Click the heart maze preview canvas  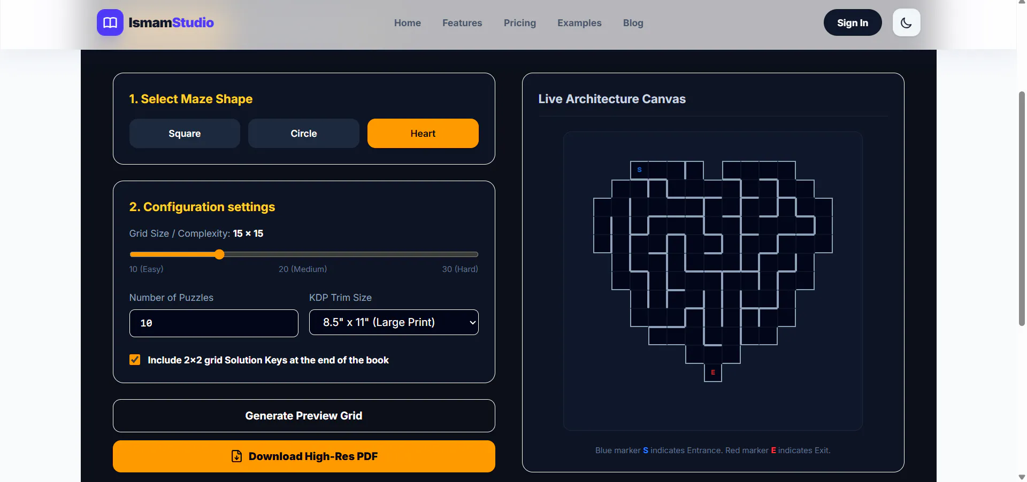tap(713, 281)
